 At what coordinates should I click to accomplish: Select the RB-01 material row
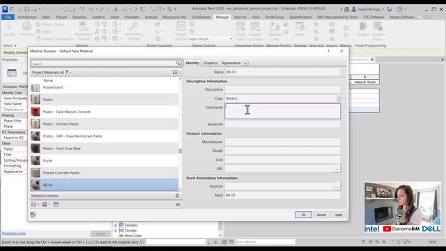click(x=104, y=185)
